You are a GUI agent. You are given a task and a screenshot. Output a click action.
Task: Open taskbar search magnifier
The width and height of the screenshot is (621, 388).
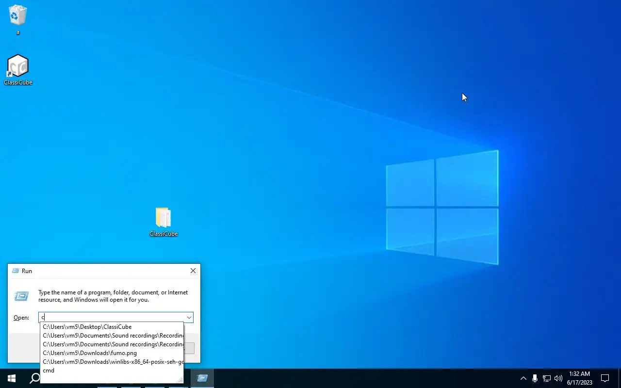pos(35,378)
